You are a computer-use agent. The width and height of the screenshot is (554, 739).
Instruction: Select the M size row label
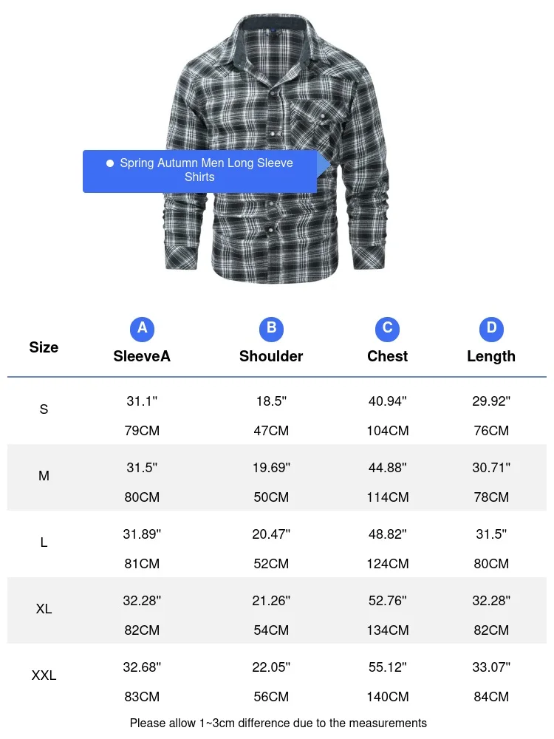[44, 476]
